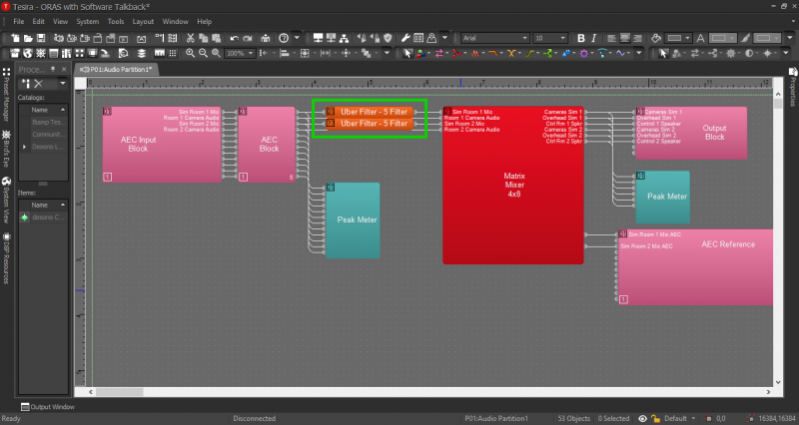The image size is (799, 425).
Task: Open the Bird's Eye side panel
Action: pyautogui.click(x=6, y=149)
